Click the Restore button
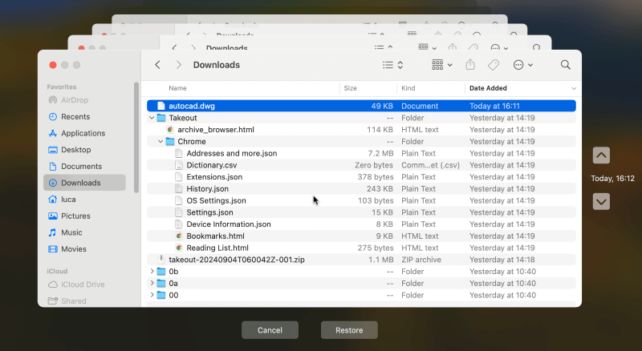Viewport: 642px width, 351px height. pyautogui.click(x=349, y=330)
